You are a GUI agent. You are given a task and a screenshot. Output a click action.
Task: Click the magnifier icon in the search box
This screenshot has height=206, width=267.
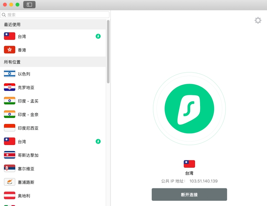tap(4, 15)
